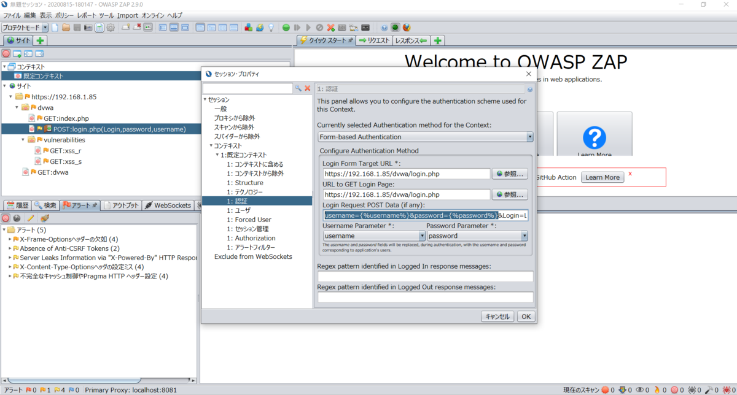Click the green circle break toggle icon

286,28
